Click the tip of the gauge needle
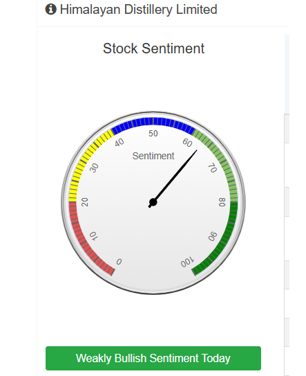The image size is (306, 376). (x=196, y=151)
